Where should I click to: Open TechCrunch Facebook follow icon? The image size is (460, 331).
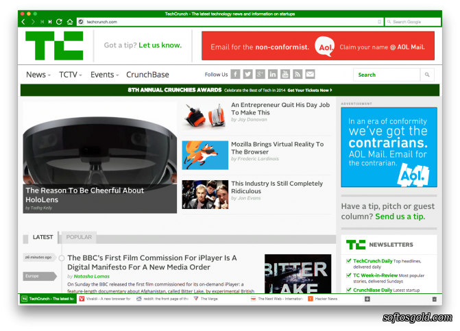tap(235, 74)
